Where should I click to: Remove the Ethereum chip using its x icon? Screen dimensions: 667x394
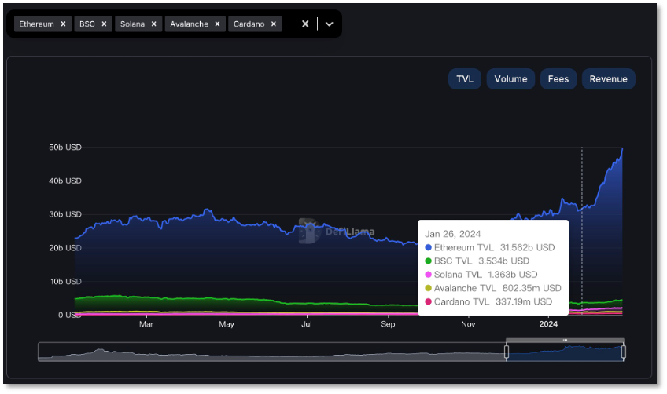coord(63,24)
